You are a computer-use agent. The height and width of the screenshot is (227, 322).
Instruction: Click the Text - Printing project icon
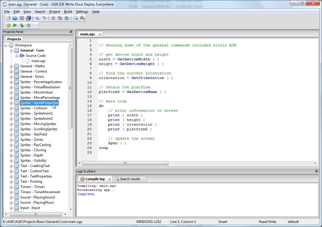coord(17,182)
